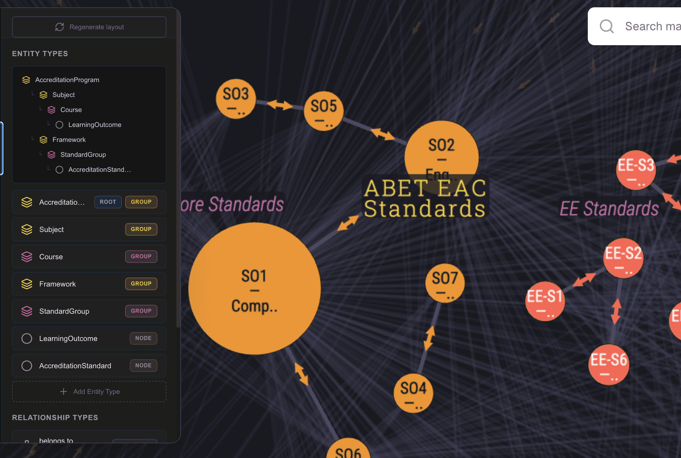Click the pink layers icon on the Course GROUP card
681x458 pixels.
coord(27,257)
